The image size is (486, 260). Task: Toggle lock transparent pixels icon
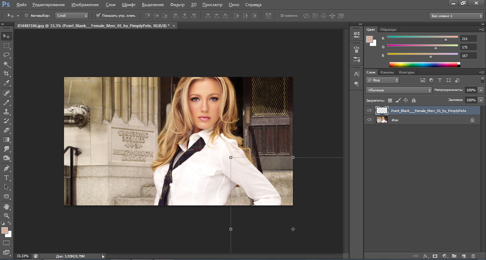390,101
